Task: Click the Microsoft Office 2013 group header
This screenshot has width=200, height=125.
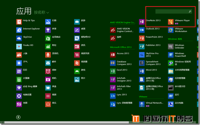Action: click(x=121, y=47)
